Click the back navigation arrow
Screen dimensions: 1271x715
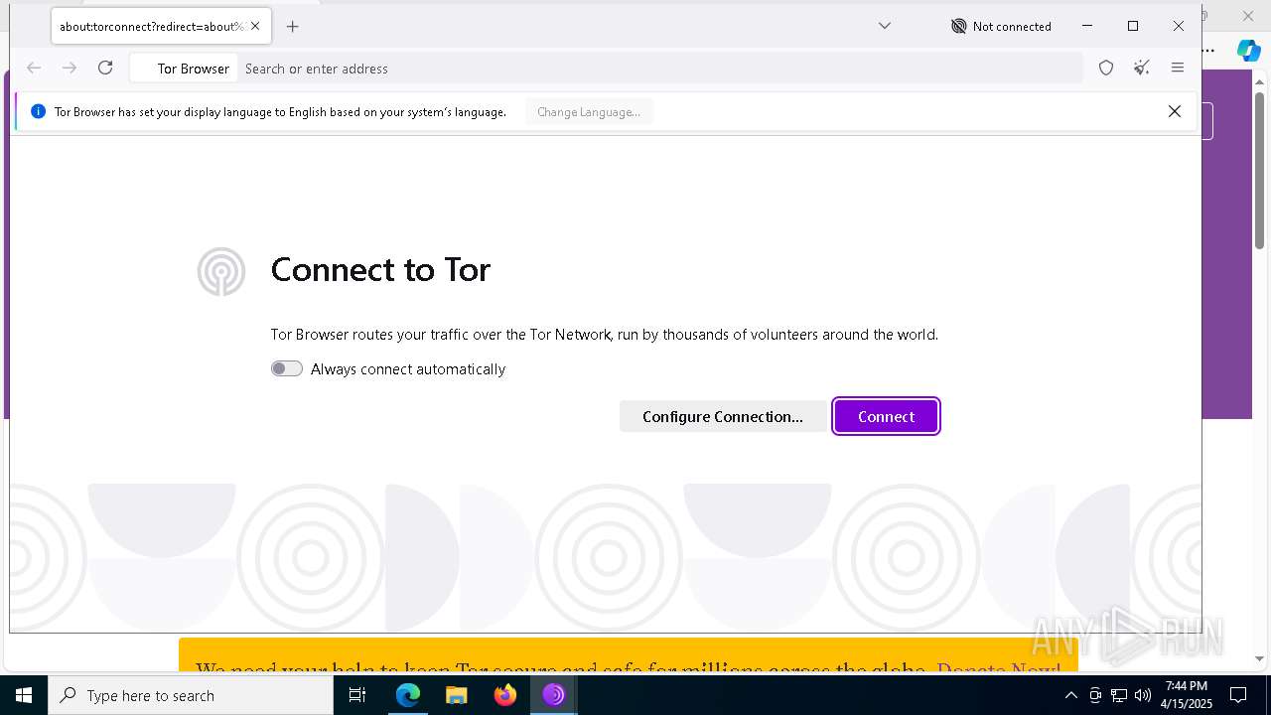[x=34, y=68]
